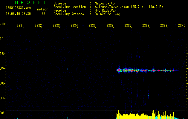Click the 2333 time marker

56,26
